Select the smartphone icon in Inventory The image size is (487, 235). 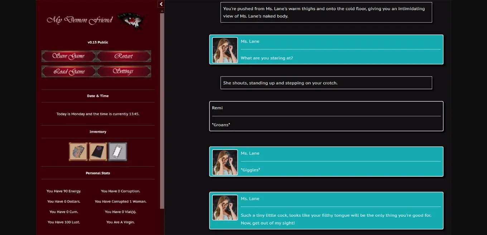coord(117,151)
